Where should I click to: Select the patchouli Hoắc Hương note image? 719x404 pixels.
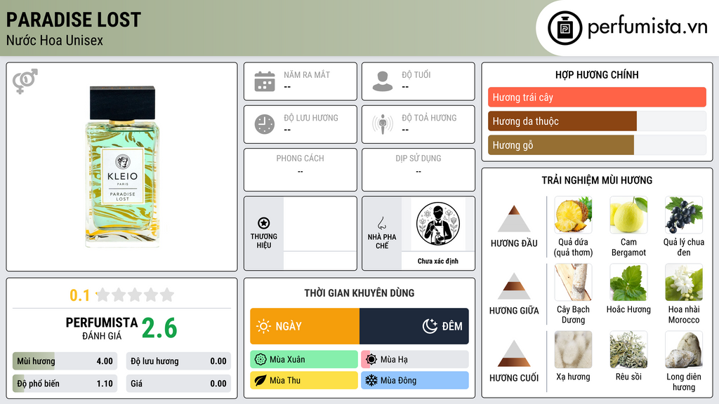628,282
